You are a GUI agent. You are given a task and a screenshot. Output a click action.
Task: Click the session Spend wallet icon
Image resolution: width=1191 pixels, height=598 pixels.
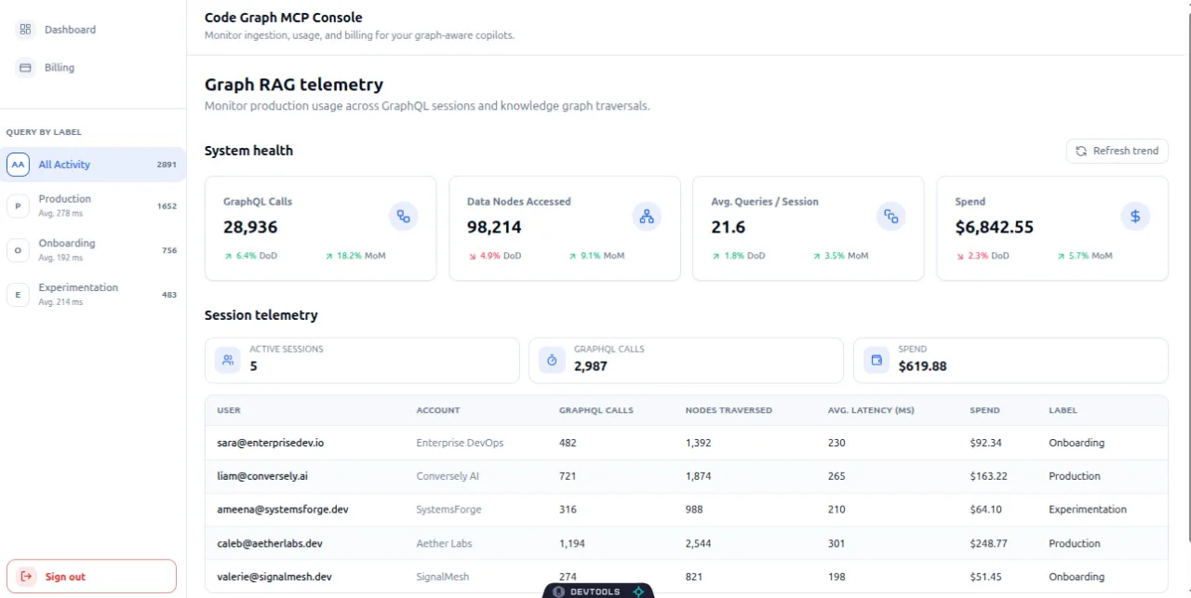tap(877, 360)
